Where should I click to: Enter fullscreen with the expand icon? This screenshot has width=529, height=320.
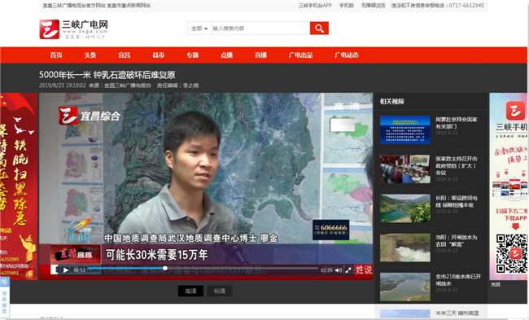pos(348,270)
